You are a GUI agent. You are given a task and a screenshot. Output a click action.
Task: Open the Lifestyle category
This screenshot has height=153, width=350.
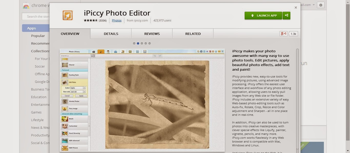click(x=37, y=120)
